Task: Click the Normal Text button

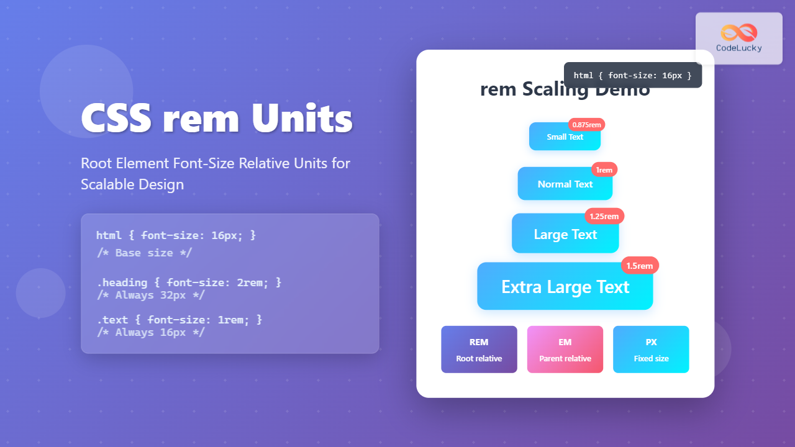Action: click(x=565, y=184)
